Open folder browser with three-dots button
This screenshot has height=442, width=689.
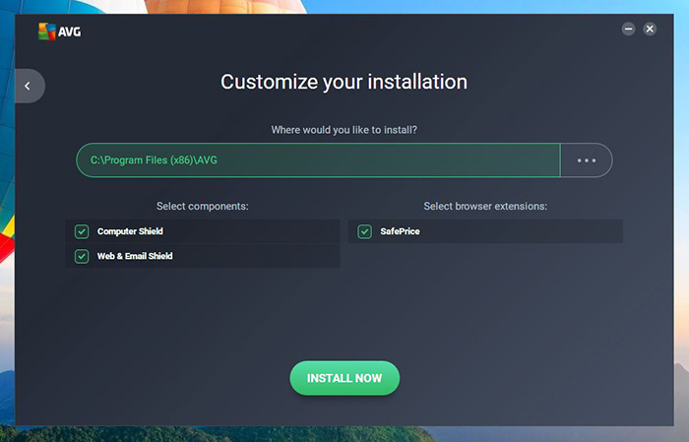pyautogui.click(x=587, y=160)
